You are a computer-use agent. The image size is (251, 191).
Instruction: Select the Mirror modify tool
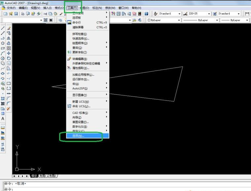(x=9, y=38)
